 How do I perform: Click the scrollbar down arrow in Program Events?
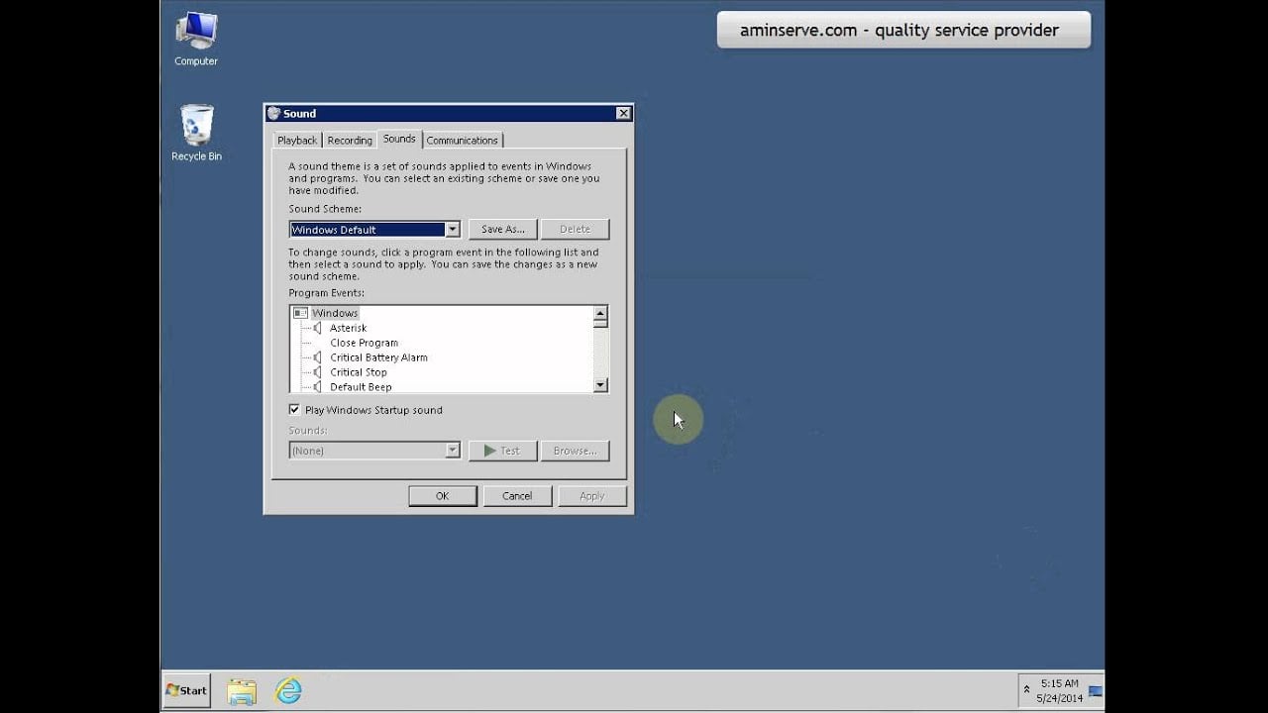(x=600, y=385)
